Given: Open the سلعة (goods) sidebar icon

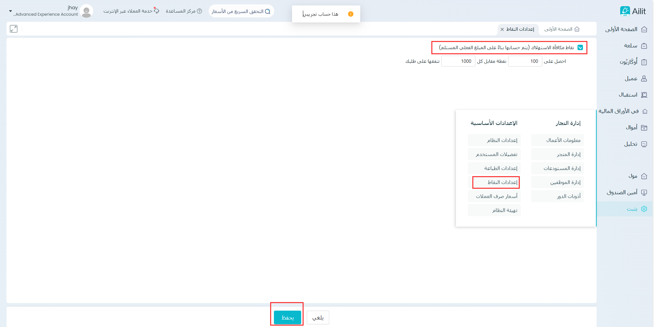Looking at the screenshot, I should point(644,46).
